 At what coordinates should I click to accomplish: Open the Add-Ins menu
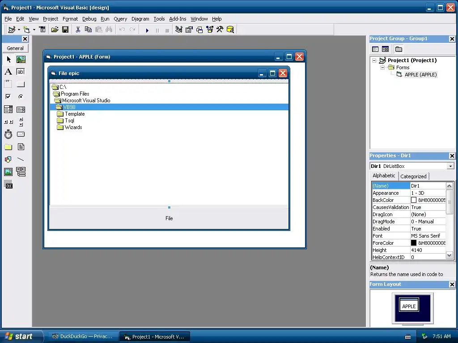point(178,19)
